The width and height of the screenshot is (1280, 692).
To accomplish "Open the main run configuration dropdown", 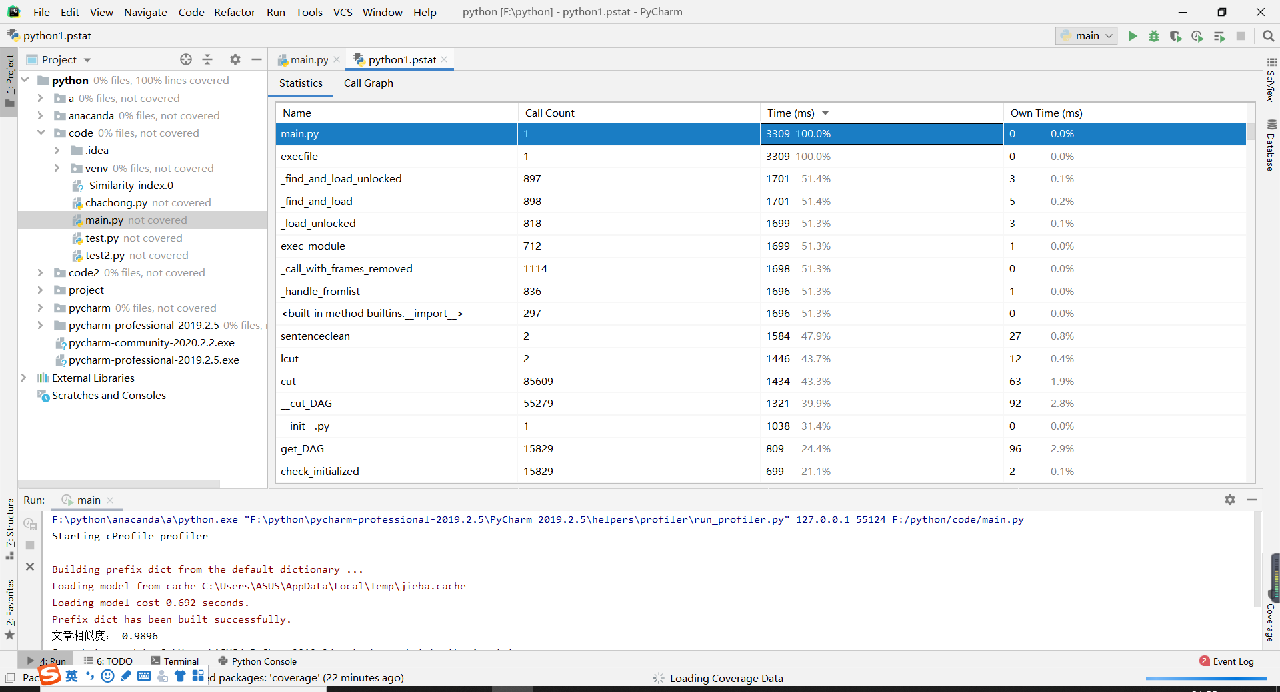I will tap(1086, 36).
